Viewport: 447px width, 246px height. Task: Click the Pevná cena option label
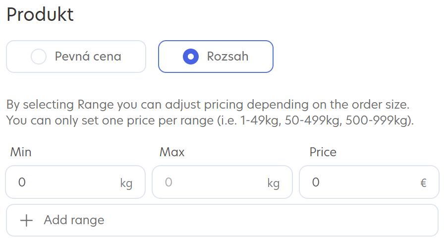tap(88, 57)
